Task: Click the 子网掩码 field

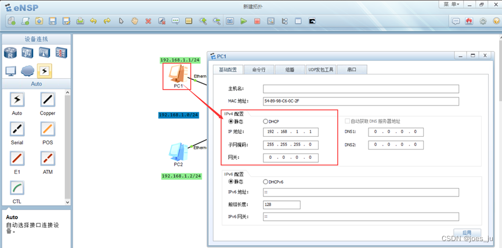Action: tap(291, 145)
